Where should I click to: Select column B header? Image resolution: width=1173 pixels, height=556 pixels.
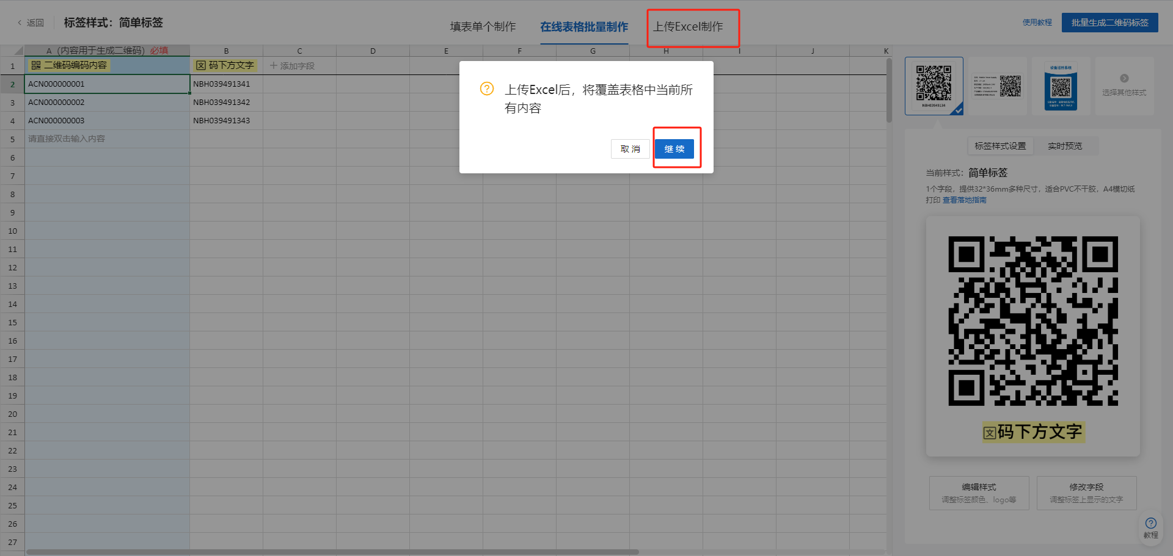pos(226,51)
